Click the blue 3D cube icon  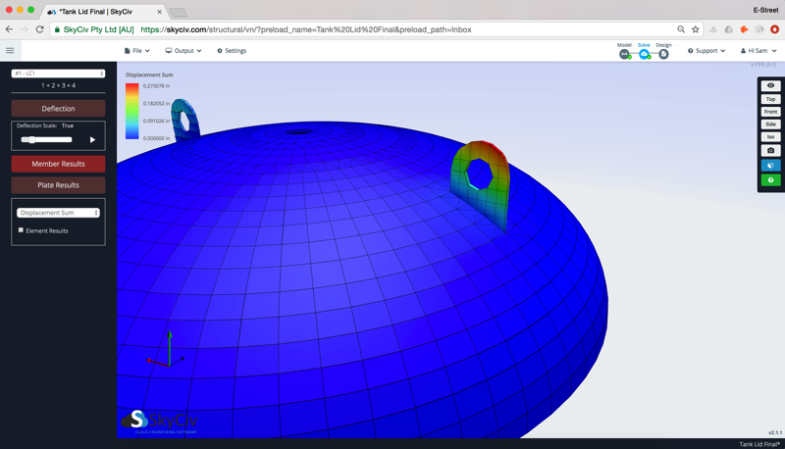coord(770,166)
